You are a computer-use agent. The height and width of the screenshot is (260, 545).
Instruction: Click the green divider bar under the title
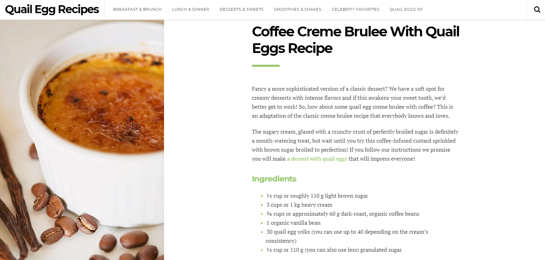266,66
